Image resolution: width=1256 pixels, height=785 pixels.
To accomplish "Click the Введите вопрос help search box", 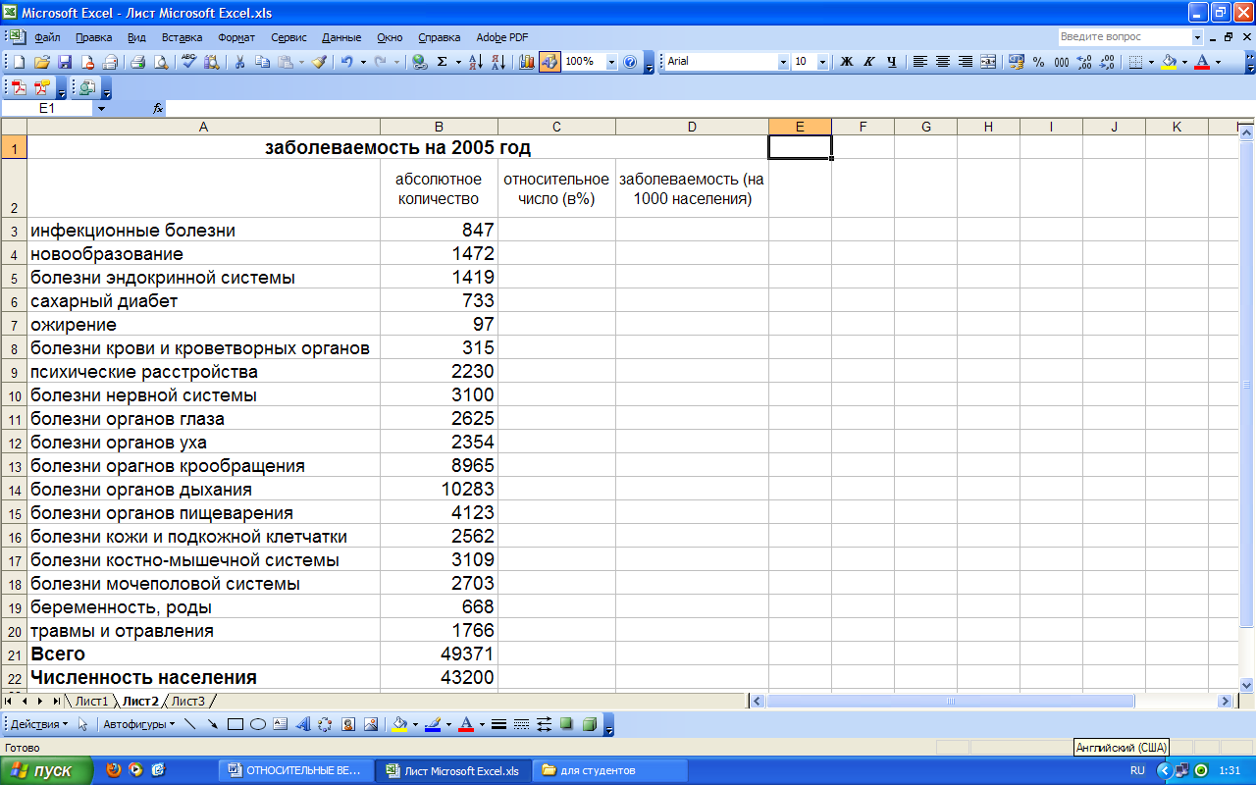I will 1125,36.
